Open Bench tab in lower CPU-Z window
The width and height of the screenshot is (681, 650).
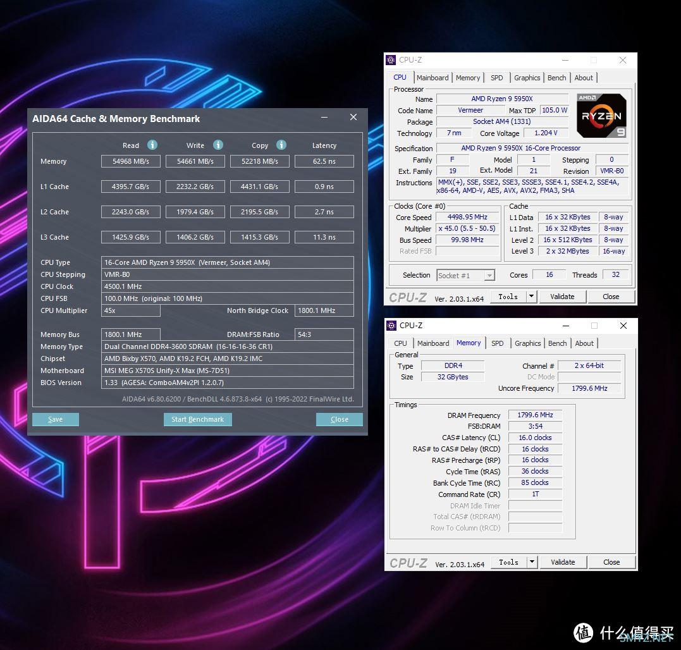557,343
